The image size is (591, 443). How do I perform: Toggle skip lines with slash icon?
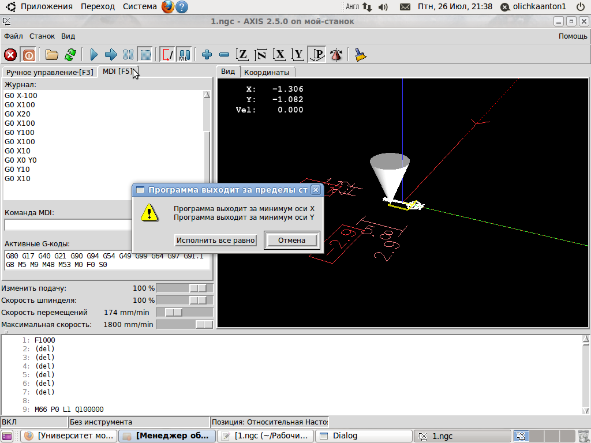click(167, 55)
